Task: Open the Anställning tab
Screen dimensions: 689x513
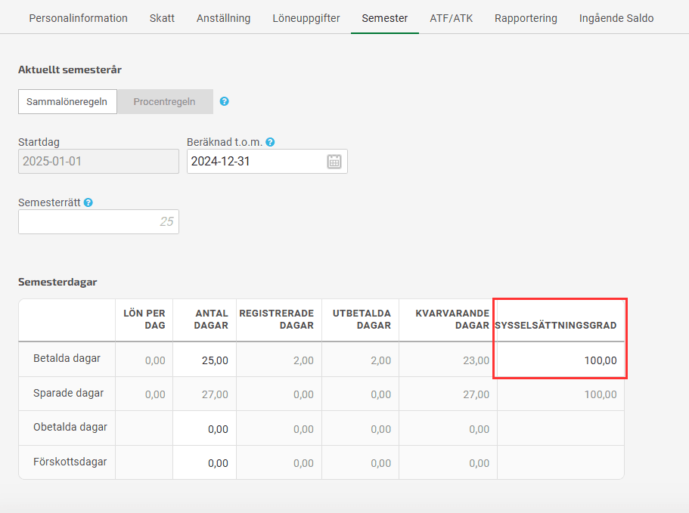Action: click(223, 18)
